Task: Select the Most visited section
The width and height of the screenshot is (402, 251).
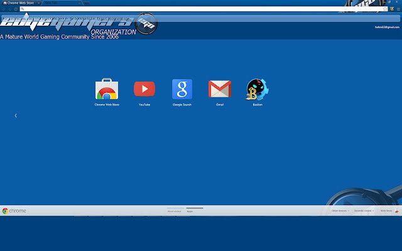Action: (175, 211)
